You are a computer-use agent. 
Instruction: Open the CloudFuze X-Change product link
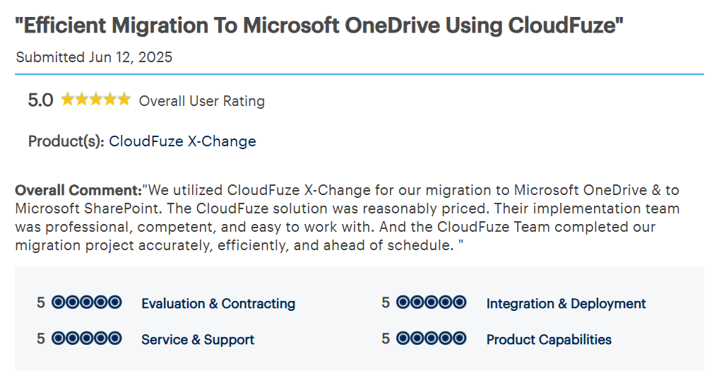(182, 141)
